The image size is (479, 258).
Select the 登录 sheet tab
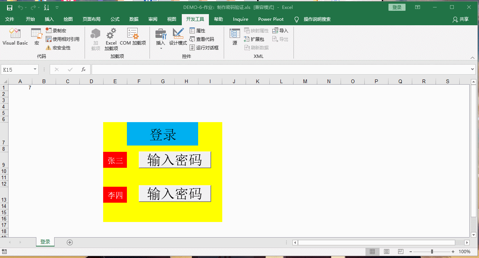coord(45,242)
